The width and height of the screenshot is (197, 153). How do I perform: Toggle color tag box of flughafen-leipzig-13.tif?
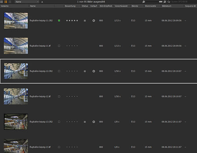pyautogui.click(x=59, y=147)
